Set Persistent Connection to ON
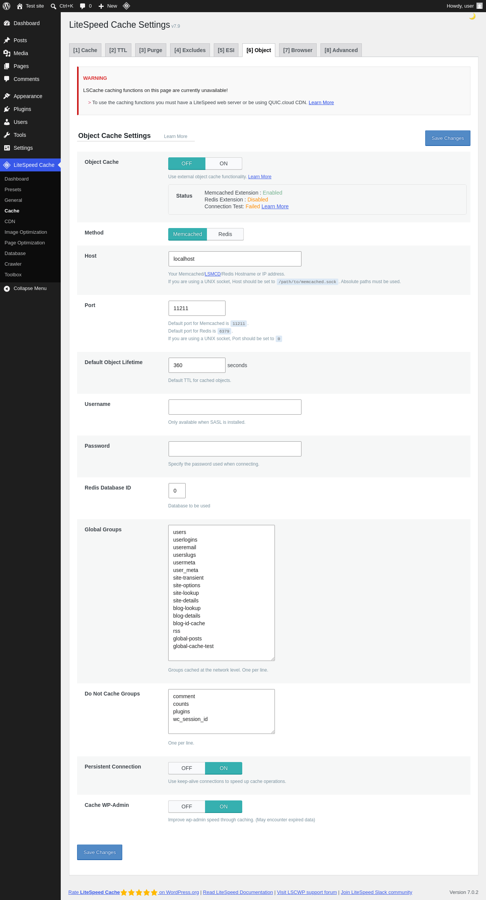486x900 pixels. 224,768
